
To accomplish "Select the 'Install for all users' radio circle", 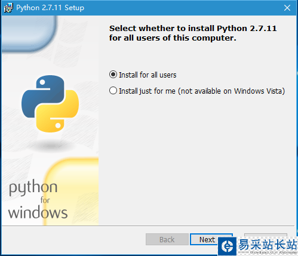I will [113, 75].
